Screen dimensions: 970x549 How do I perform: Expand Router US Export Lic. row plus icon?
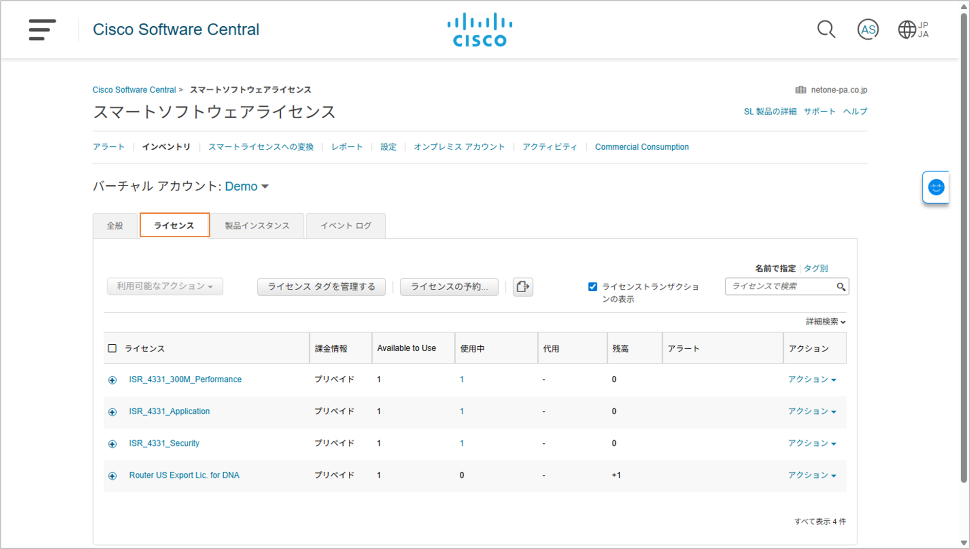pos(112,476)
